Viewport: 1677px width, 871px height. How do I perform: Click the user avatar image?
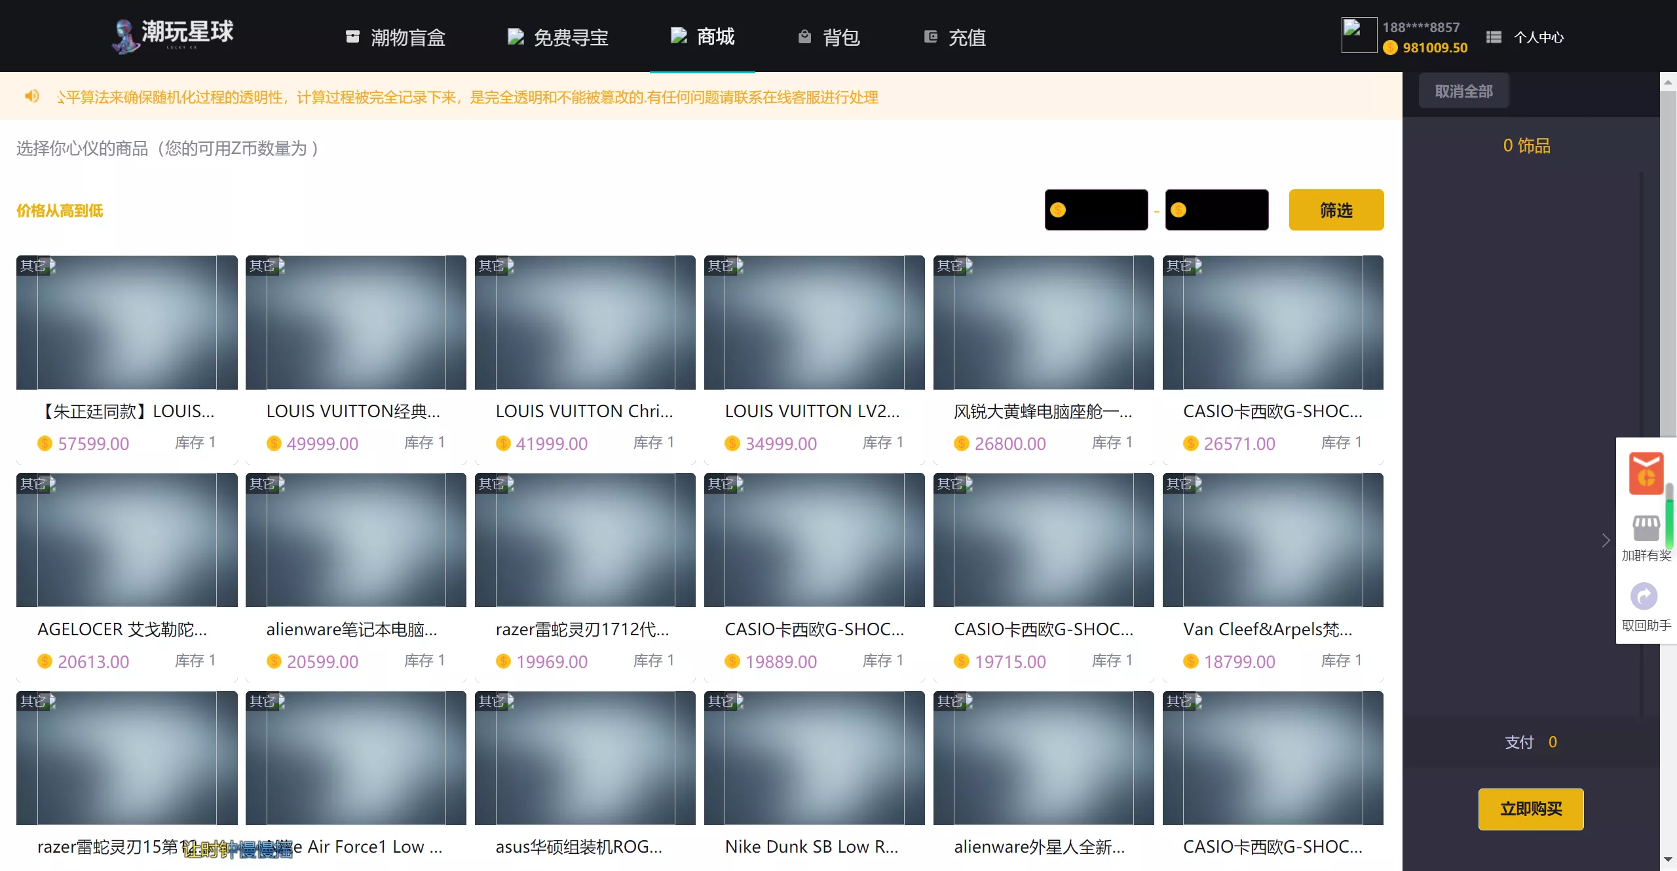[x=1358, y=35]
